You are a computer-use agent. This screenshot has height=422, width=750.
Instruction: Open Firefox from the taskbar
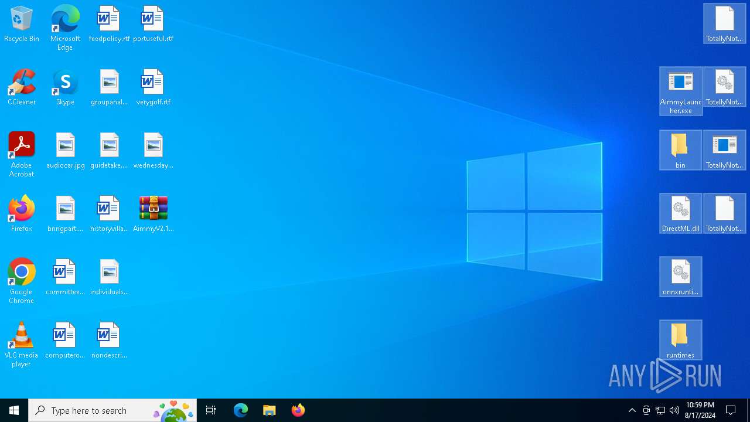[x=298, y=410]
